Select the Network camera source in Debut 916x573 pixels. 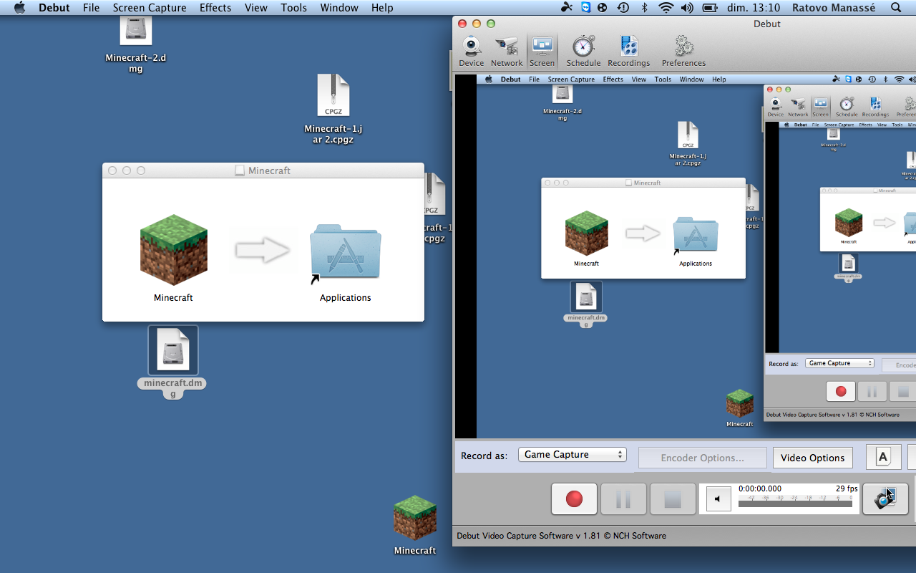tap(507, 51)
